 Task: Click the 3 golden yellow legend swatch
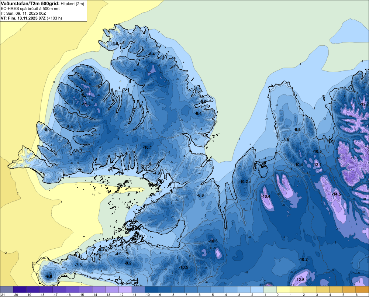click(323, 290)
